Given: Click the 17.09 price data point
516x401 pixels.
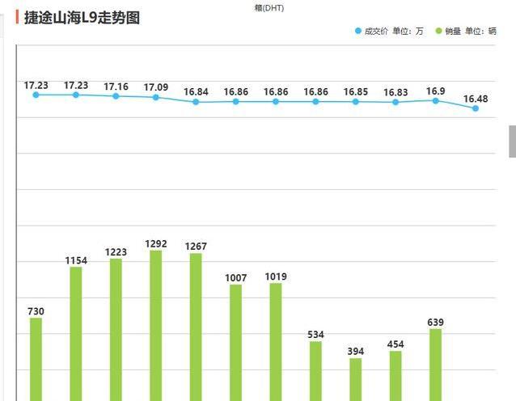Looking at the screenshot, I should (156, 97).
